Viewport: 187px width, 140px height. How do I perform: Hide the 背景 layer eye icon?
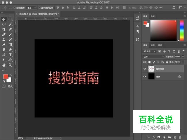144,77
